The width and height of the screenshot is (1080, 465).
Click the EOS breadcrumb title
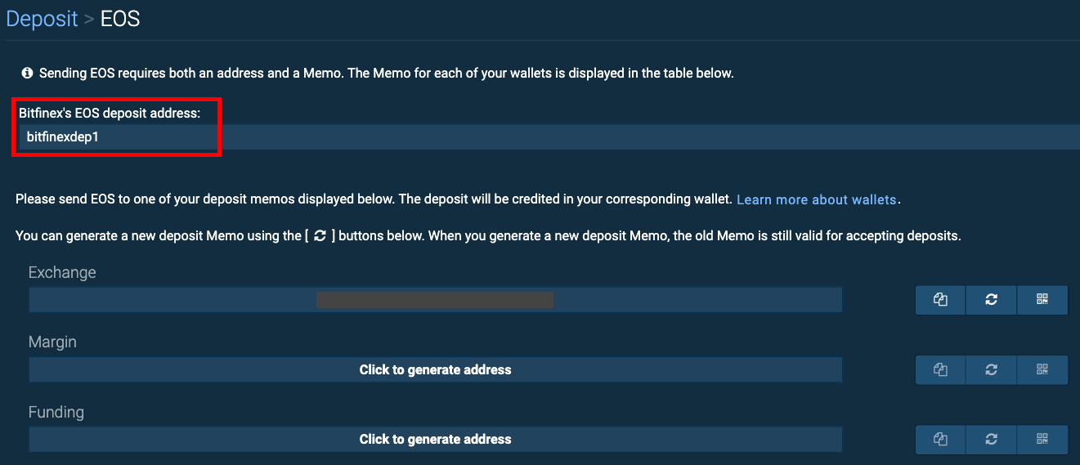coord(120,19)
